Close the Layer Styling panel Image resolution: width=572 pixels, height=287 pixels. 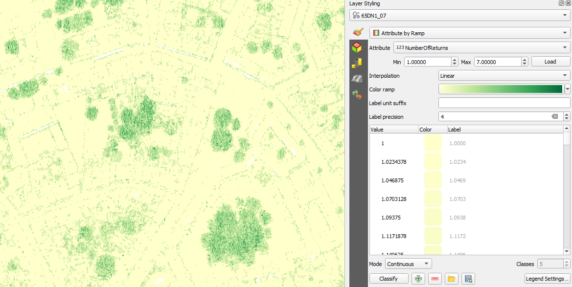tap(567, 3)
